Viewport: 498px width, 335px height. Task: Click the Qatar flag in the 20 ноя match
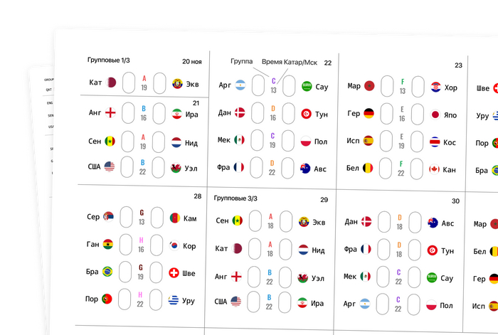click(112, 83)
